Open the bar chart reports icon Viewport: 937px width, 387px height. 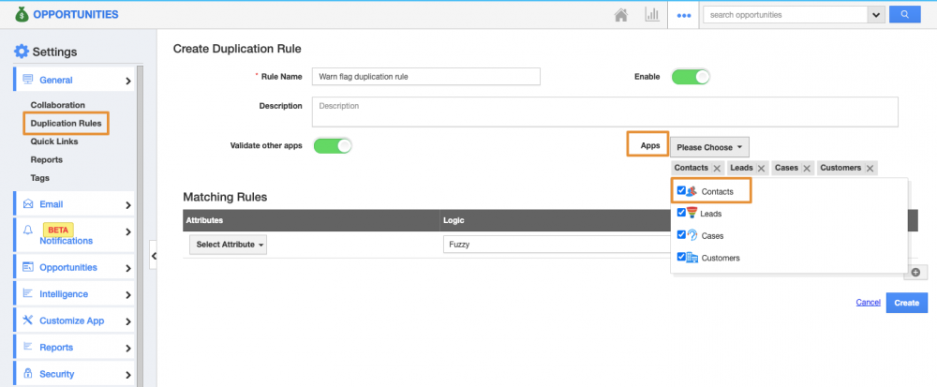click(651, 15)
